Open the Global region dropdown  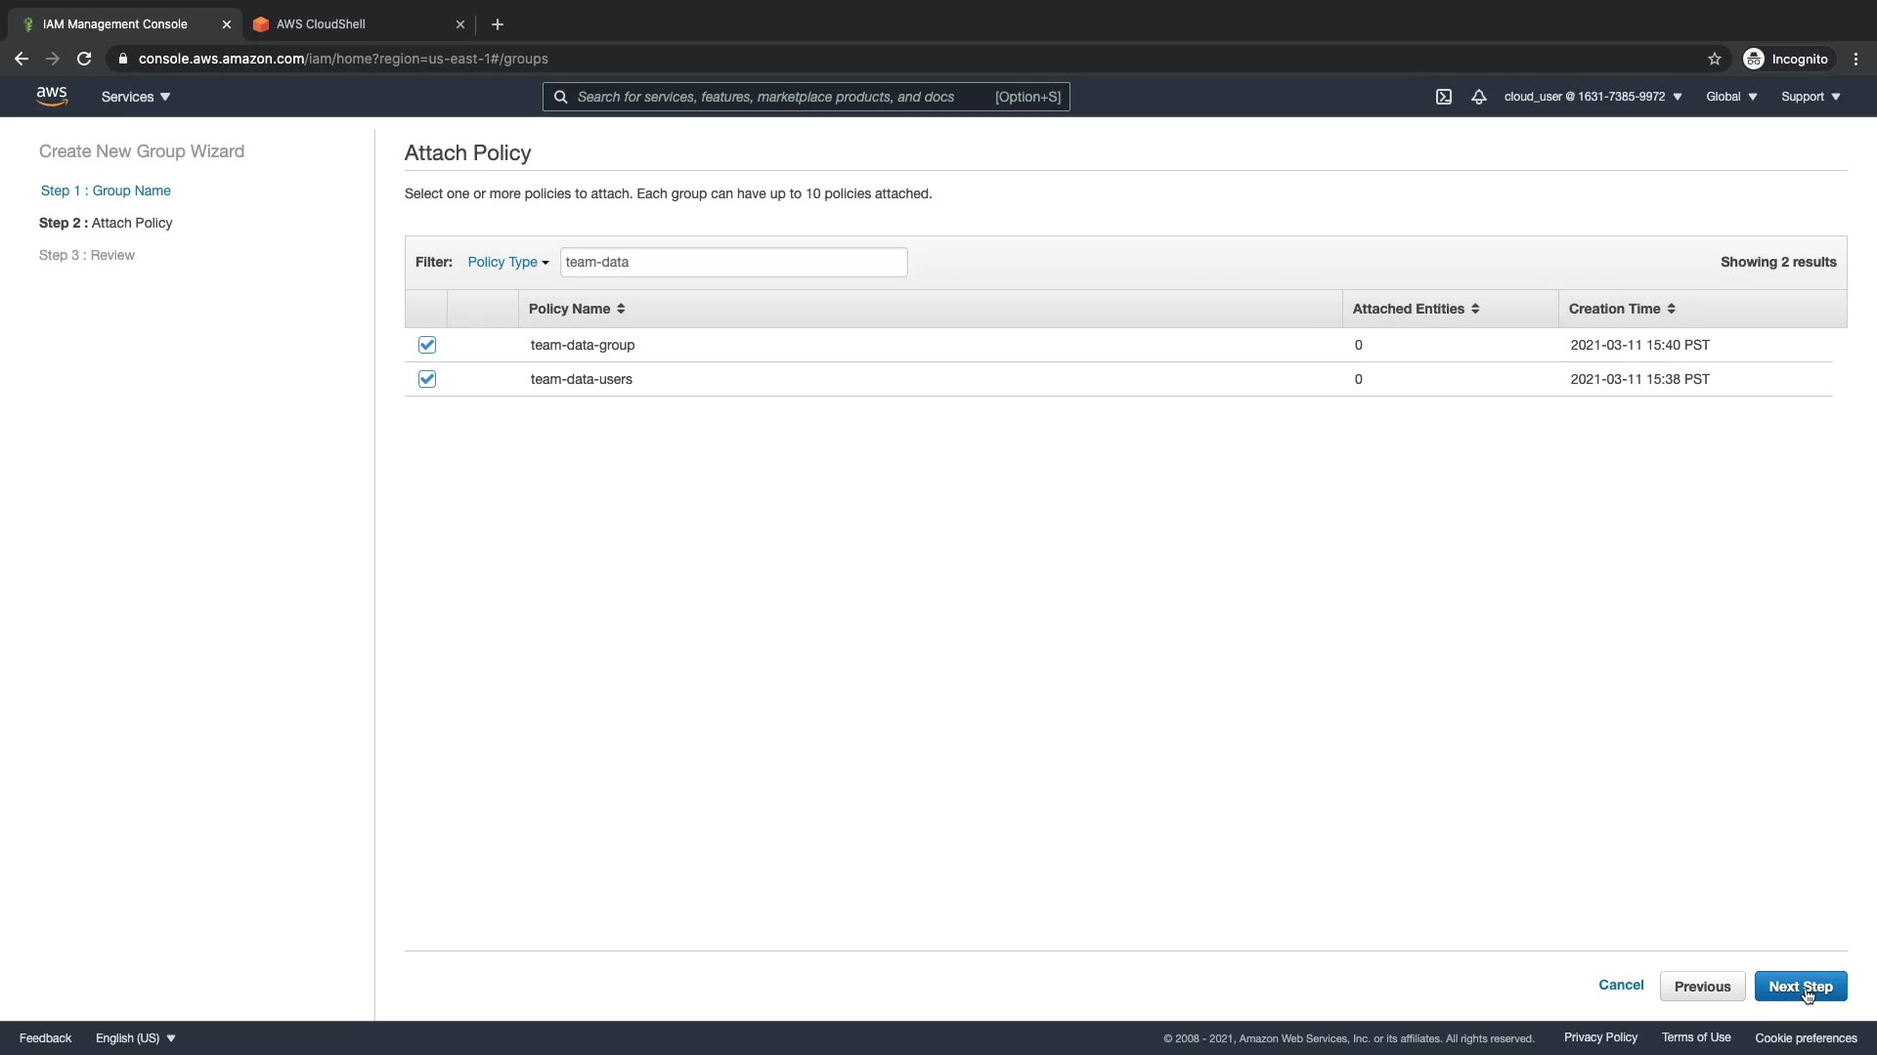pyautogui.click(x=1731, y=97)
